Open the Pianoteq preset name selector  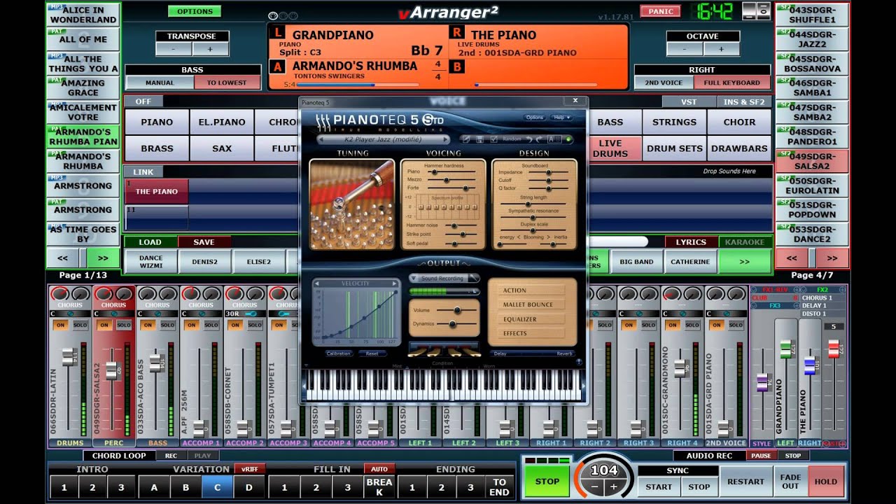(x=383, y=139)
